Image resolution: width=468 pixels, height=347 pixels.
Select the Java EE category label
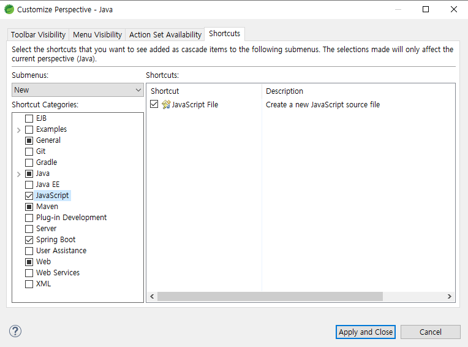48,185
